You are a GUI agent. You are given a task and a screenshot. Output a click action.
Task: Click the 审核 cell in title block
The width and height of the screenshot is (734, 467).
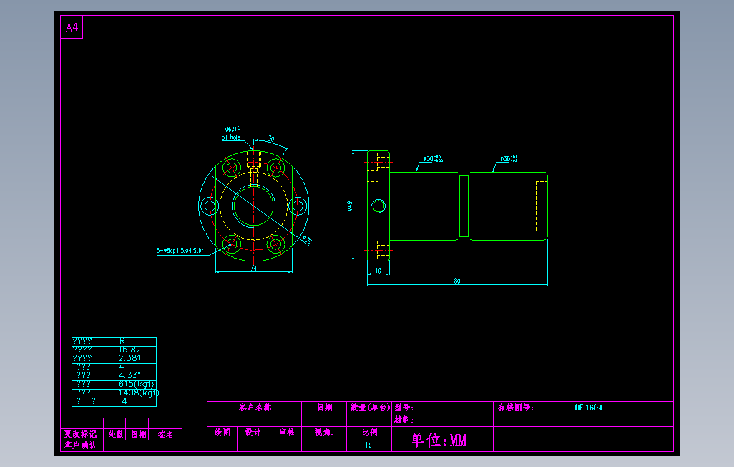click(287, 433)
